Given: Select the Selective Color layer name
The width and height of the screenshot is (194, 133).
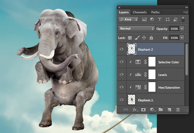Looking at the screenshot, I should 169,62.
